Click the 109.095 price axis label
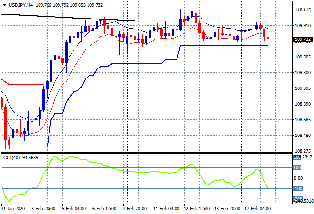The width and height of the screenshot is (314, 214). pos(303,88)
